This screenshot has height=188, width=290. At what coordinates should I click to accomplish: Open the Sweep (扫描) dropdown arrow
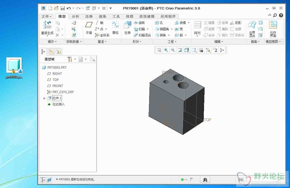(148, 29)
